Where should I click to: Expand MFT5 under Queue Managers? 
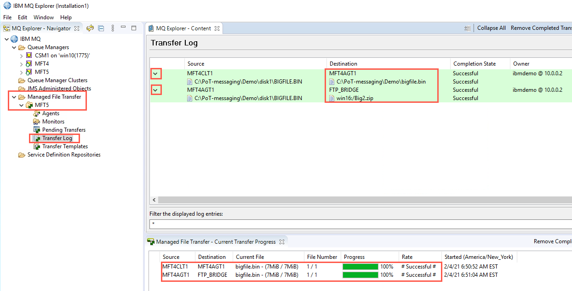click(21, 72)
